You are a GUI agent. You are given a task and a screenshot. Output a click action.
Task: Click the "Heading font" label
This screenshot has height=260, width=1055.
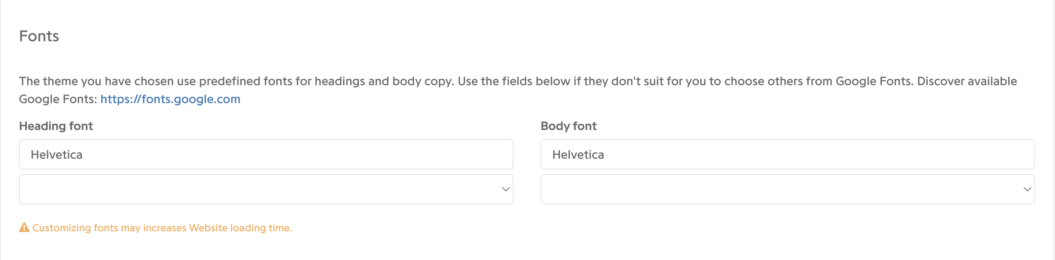[56, 126]
